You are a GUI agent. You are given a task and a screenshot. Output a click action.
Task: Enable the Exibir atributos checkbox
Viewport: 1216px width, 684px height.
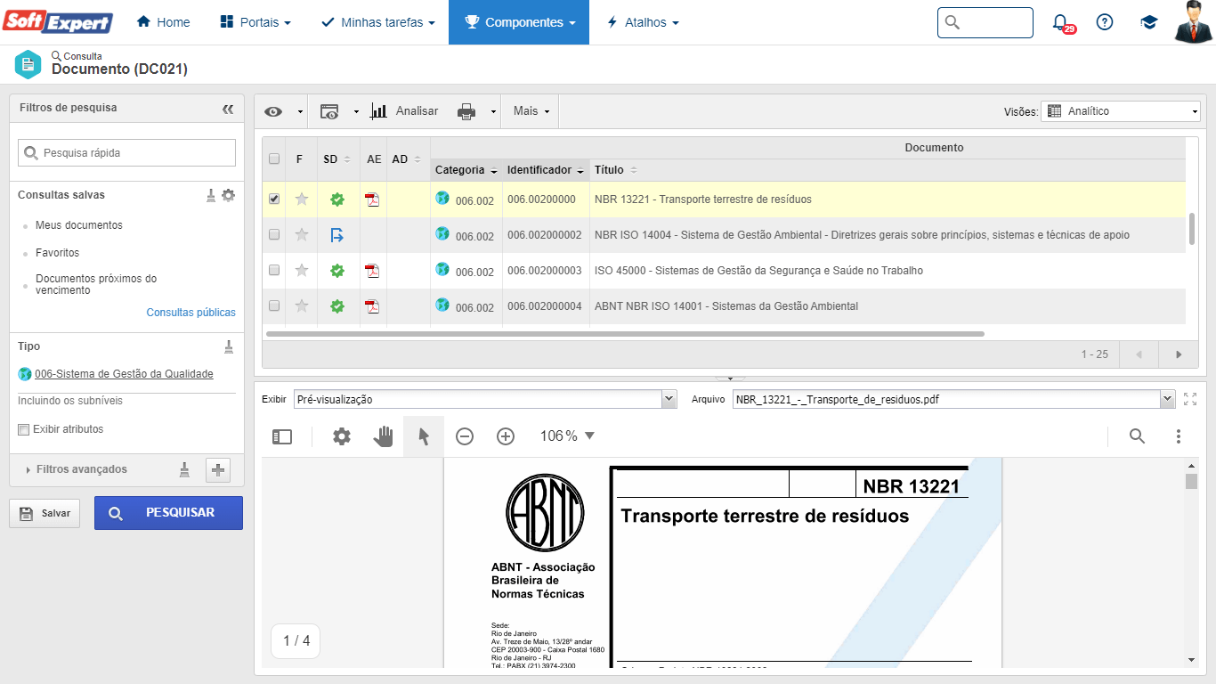(24, 430)
